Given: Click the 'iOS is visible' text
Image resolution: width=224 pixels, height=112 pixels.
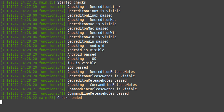Looking at the screenshot, I should [82, 63].
